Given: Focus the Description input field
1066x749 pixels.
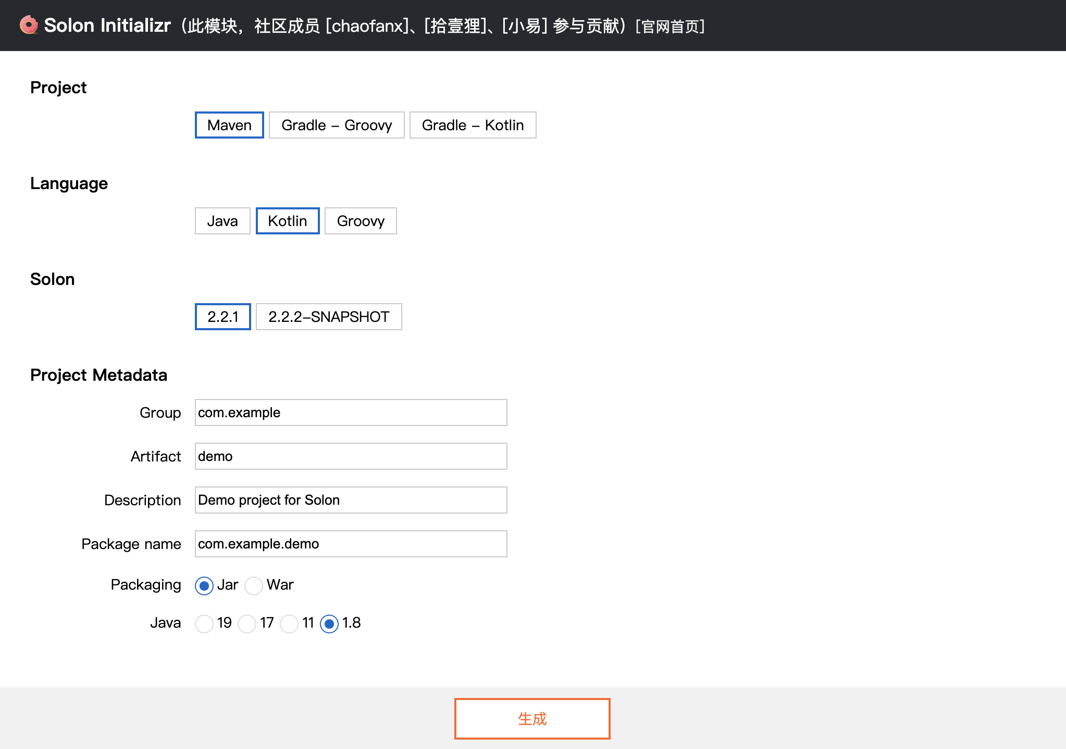Looking at the screenshot, I should coord(351,500).
